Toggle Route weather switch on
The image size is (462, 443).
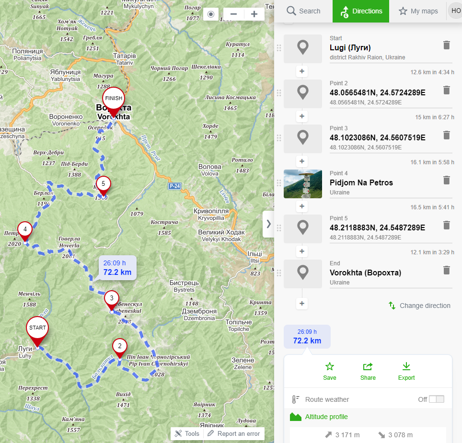(437, 399)
